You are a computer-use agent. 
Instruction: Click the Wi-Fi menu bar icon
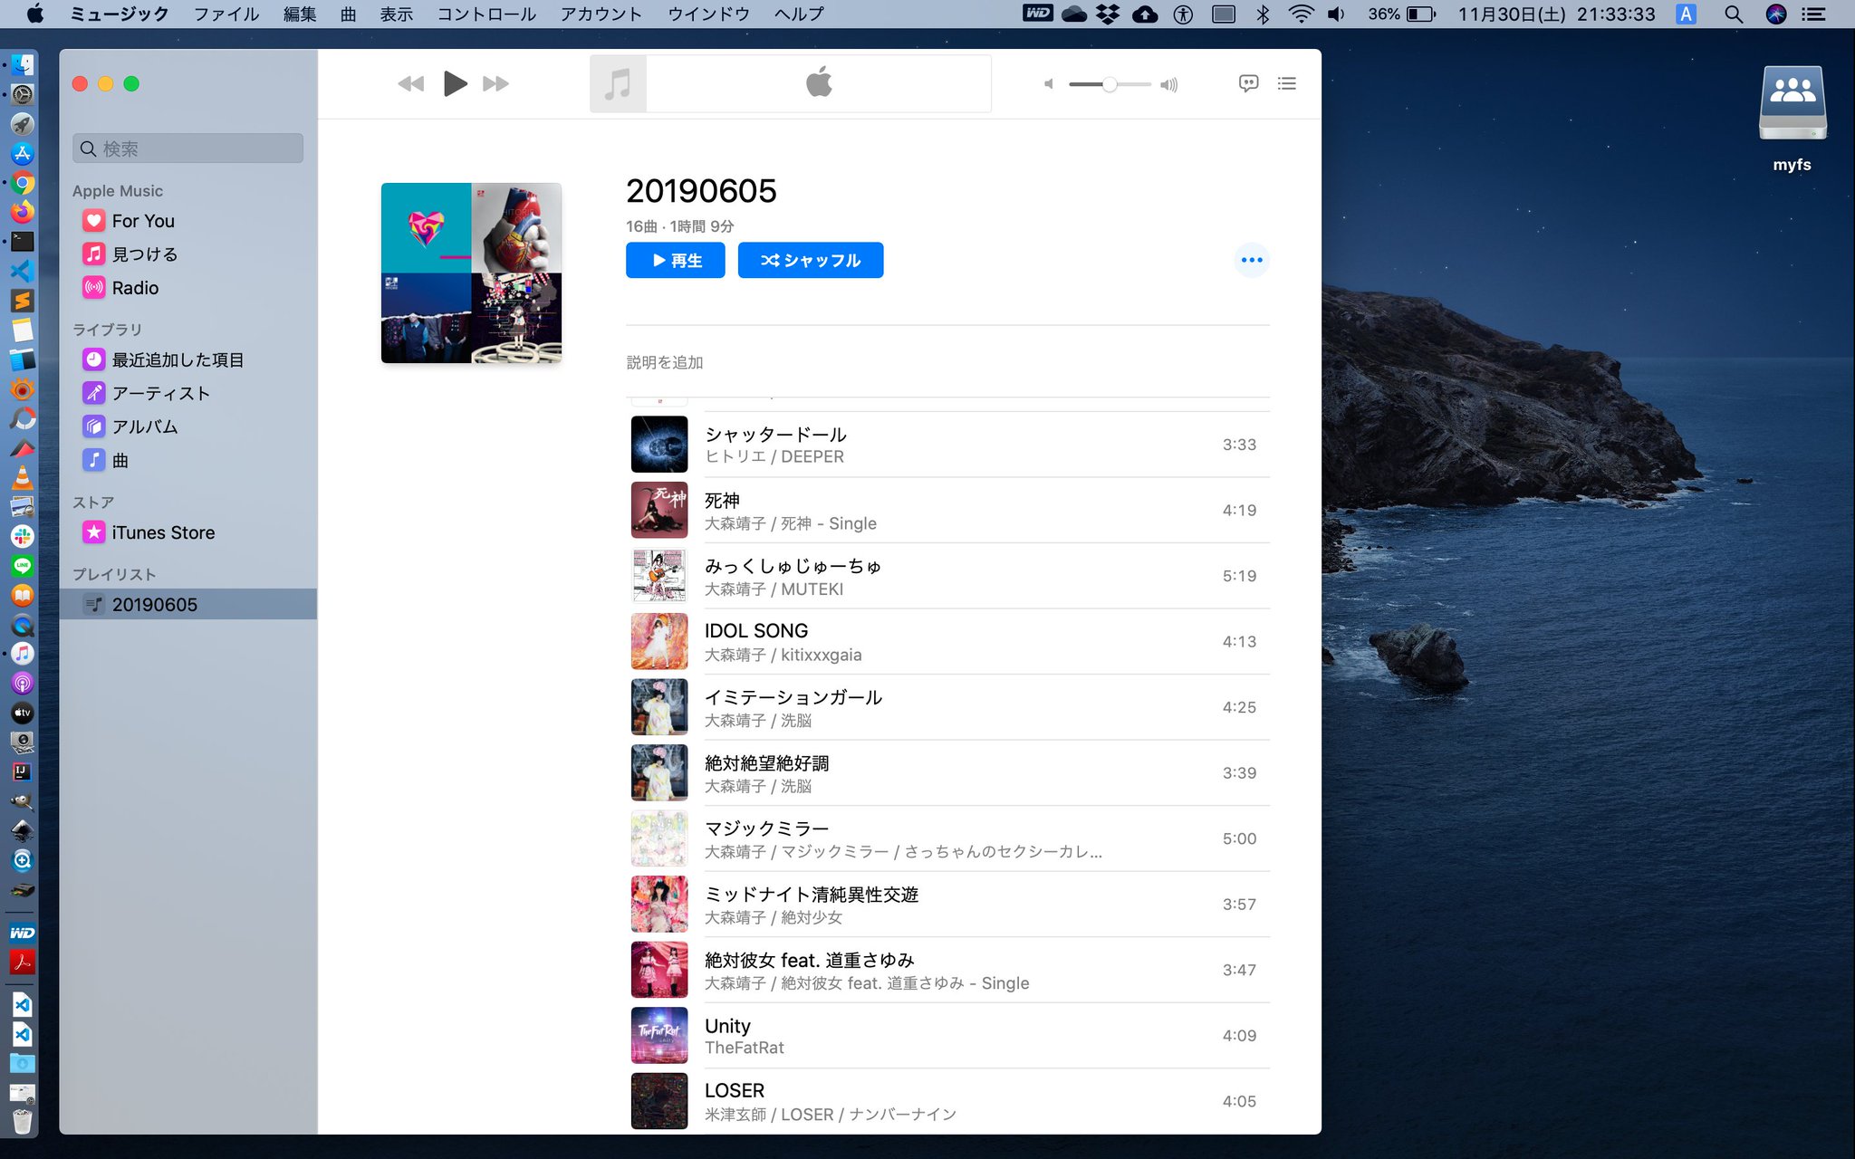tap(1301, 14)
